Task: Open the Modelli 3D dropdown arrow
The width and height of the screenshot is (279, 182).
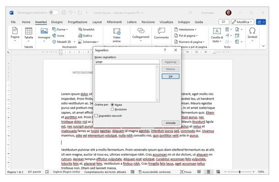Action: coord(75,42)
